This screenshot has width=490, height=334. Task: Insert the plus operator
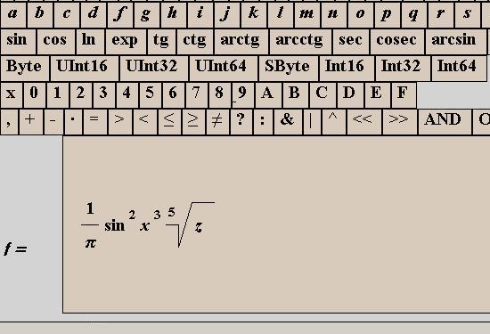point(31,122)
